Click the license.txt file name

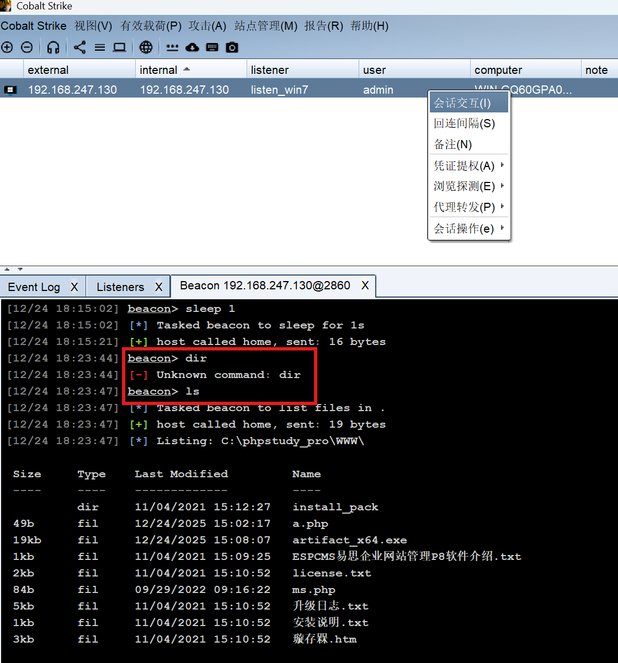pos(332,573)
